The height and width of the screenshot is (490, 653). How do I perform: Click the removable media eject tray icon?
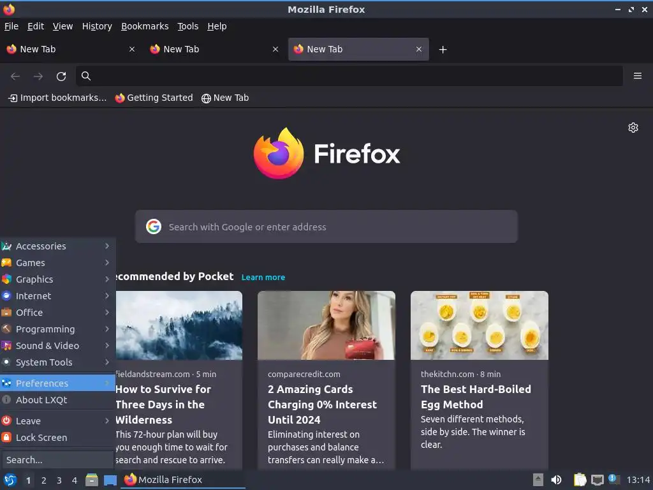[x=538, y=480]
